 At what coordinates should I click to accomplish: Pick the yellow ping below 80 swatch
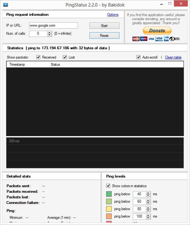pyautogui.click(x=109, y=209)
